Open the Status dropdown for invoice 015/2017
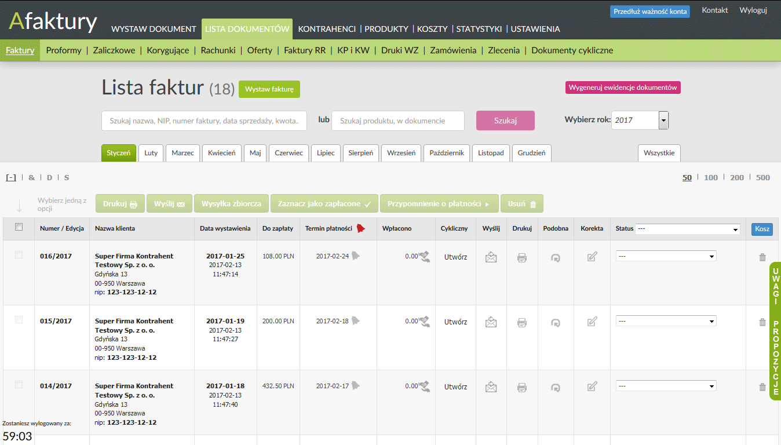Viewport: 781px width, 445px height. point(665,320)
